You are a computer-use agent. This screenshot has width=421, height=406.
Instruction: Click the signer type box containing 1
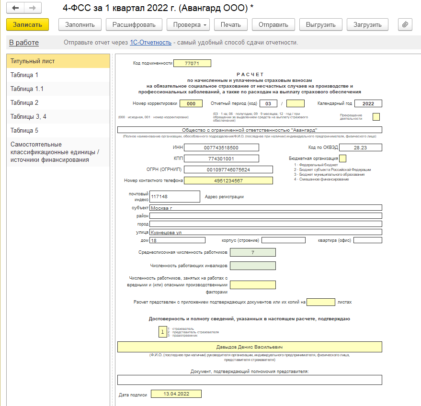[162, 332]
